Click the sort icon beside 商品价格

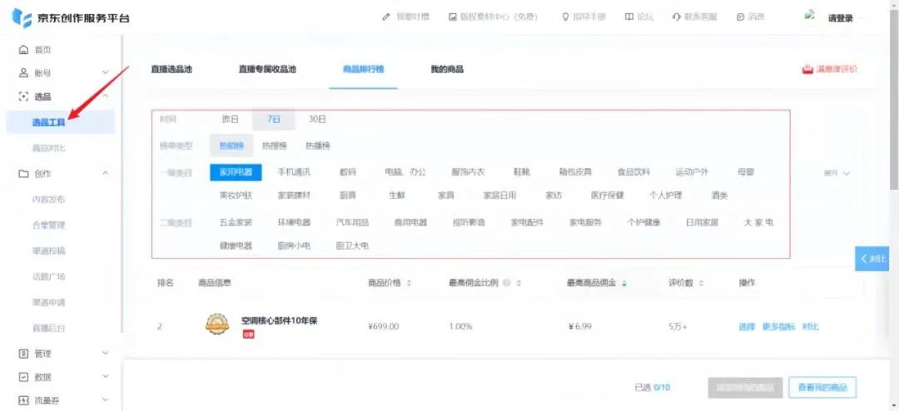point(409,283)
